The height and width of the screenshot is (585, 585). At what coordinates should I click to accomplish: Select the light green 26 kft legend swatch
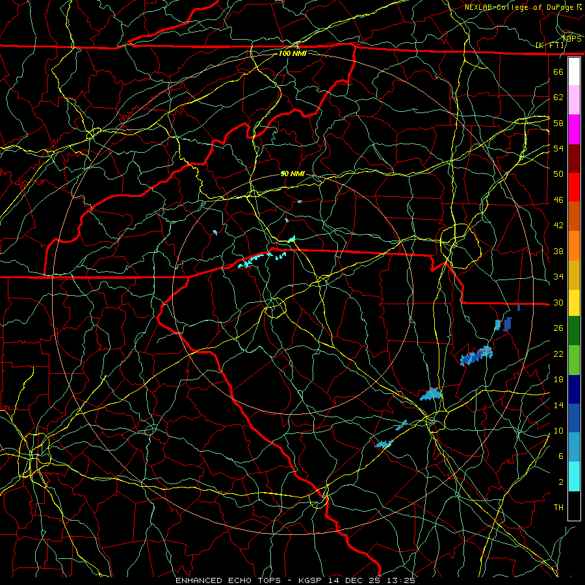(x=574, y=360)
